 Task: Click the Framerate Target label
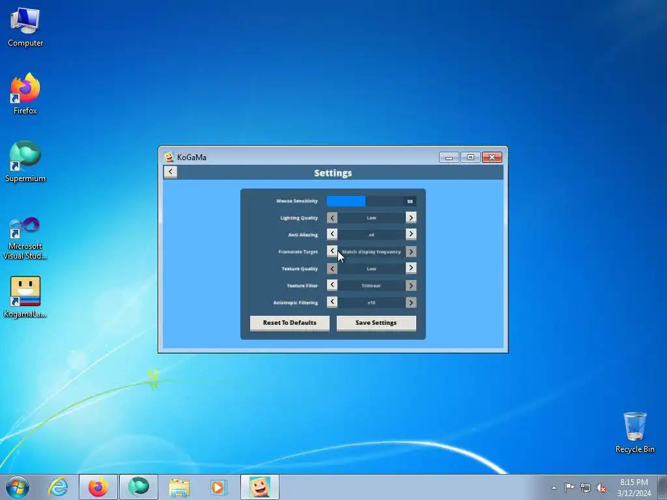298,252
